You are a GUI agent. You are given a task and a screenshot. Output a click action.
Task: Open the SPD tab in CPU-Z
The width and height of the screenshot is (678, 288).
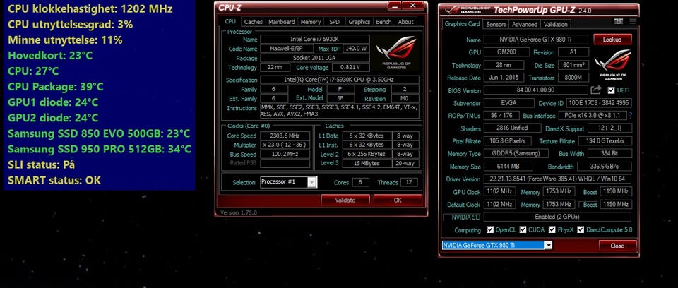tap(334, 22)
